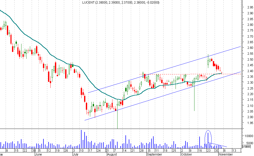This screenshot has width=254, height=156.
Task: Click the 2.00 price axis label
Action: click(250, 117)
